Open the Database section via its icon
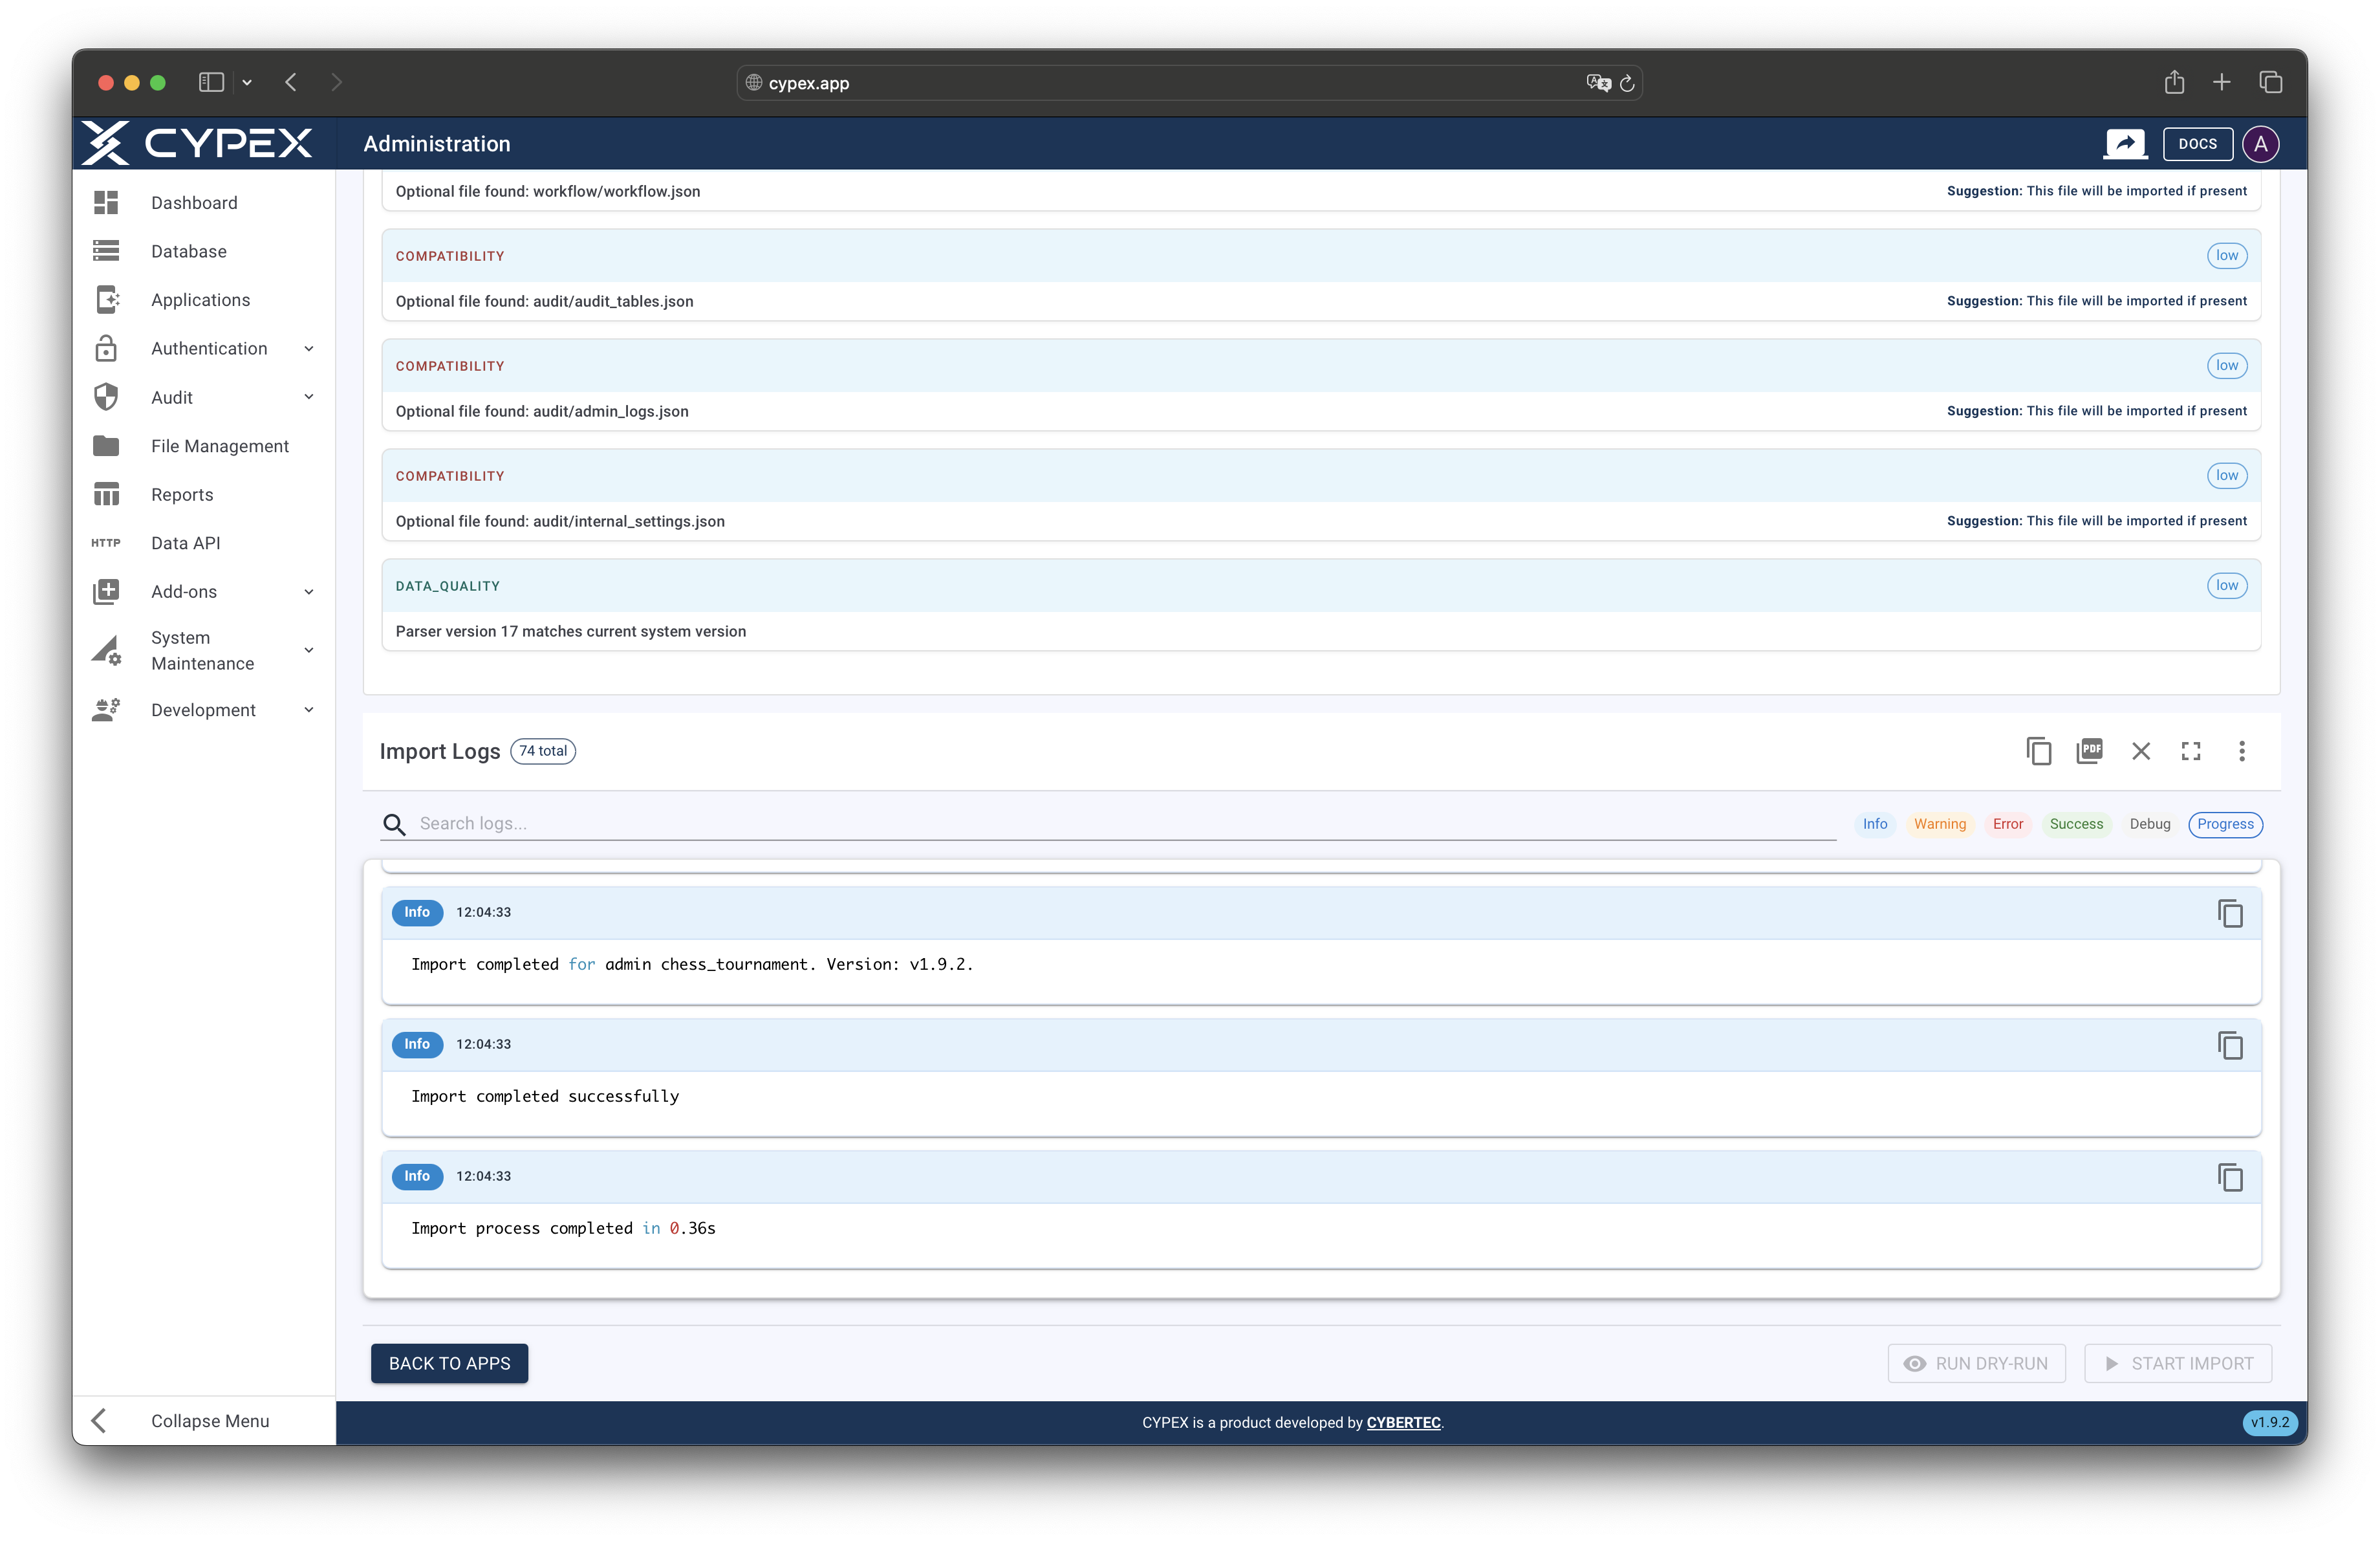Viewport: 2380px width, 1541px height. point(107,250)
